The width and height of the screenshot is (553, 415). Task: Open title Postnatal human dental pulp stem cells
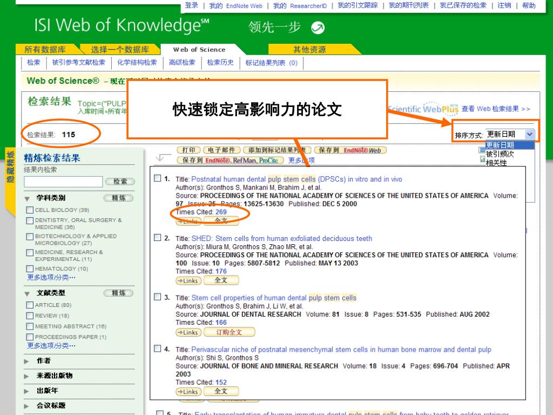(296, 179)
